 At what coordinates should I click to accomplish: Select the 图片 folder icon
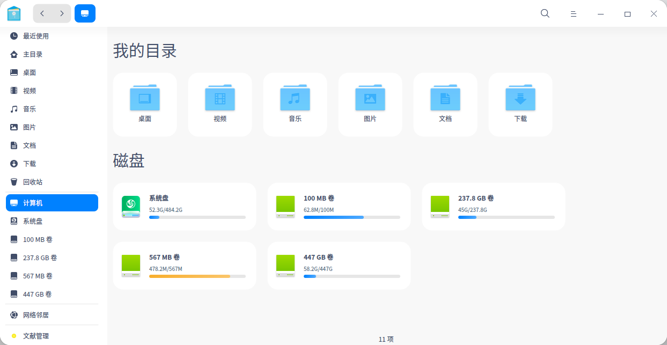370,98
